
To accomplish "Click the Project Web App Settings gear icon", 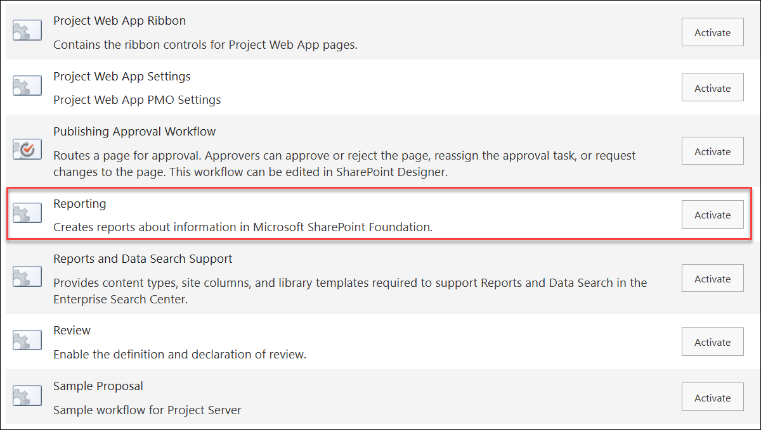I will (27, 85).
